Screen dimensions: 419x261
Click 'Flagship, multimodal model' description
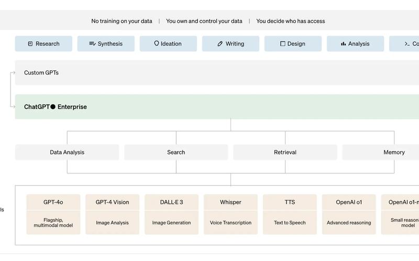[53, 223]
